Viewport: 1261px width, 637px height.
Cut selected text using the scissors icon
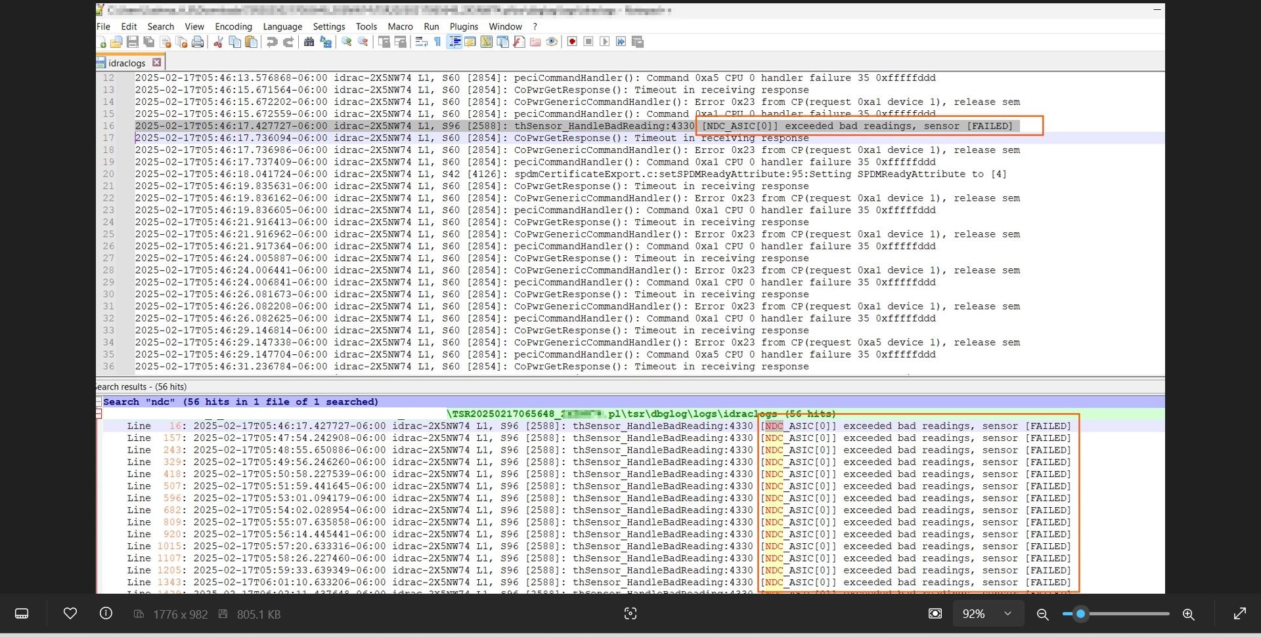[217, 41]
